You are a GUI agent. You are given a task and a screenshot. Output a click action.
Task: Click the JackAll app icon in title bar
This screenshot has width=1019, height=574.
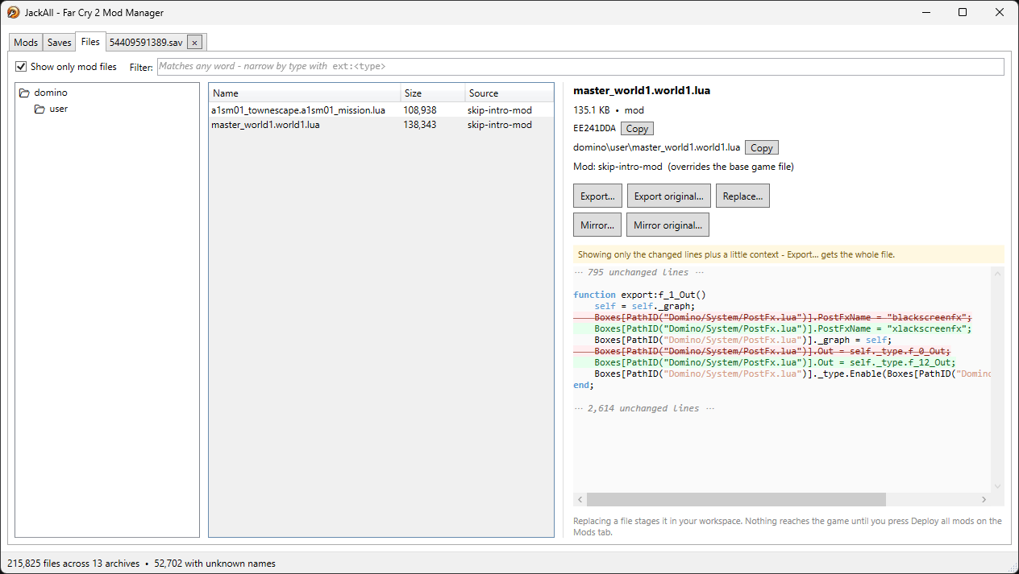point(14,12)
